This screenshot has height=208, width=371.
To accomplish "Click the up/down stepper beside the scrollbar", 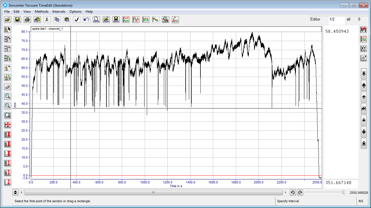I will pos(16,192).
